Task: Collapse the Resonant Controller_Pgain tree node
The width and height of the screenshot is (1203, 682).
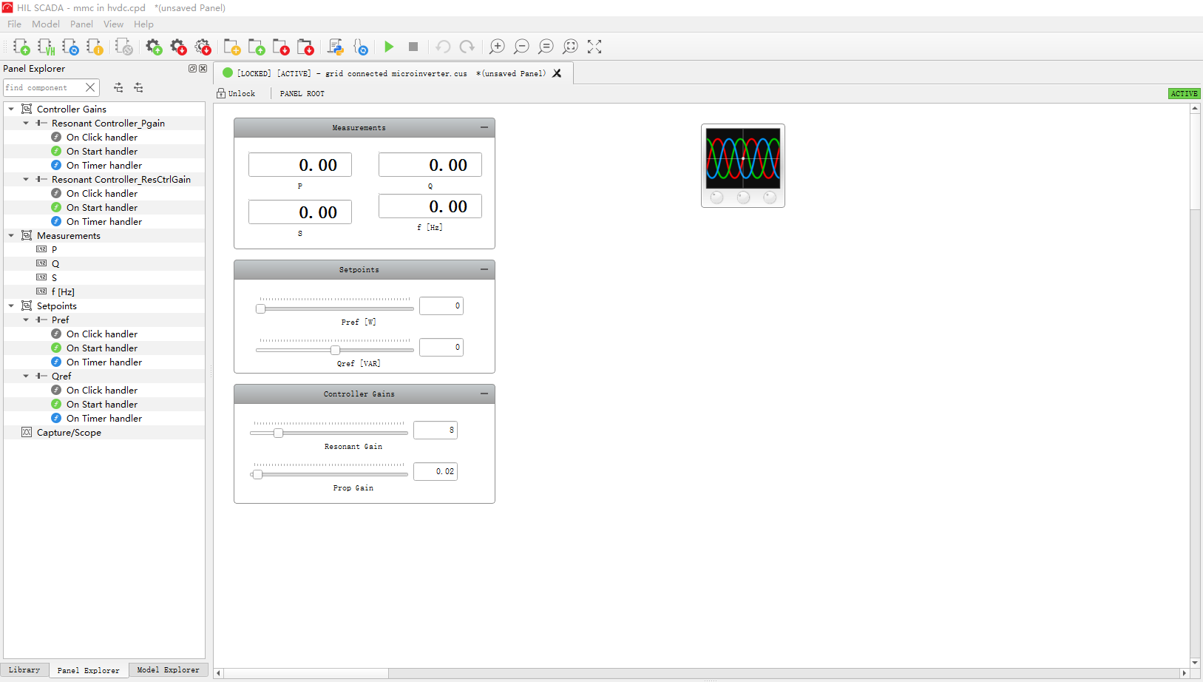Action: point(26,124)
